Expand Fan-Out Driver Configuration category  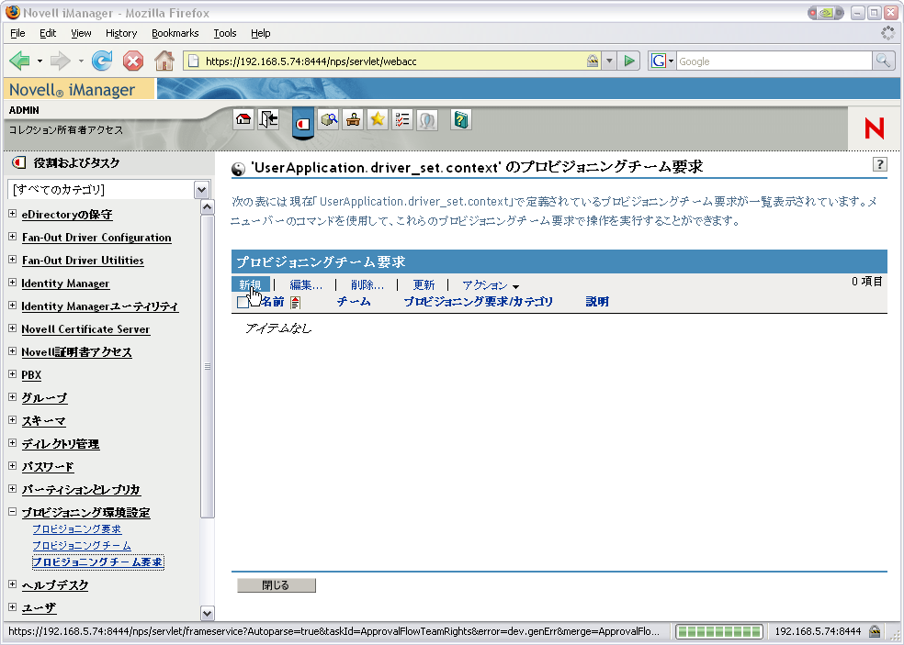coord(12,237)
